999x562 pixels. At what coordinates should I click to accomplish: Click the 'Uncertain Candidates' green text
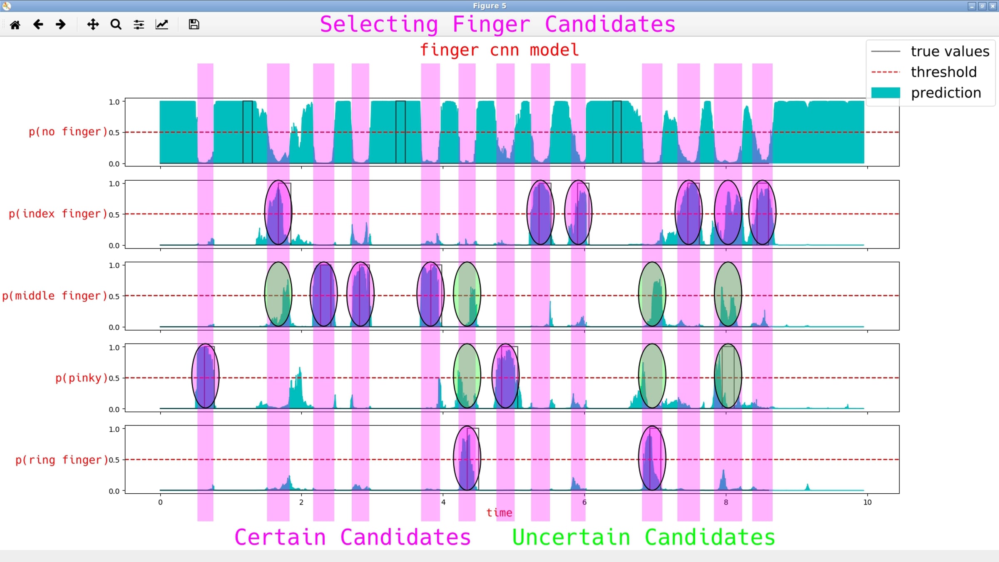click(644, 537)
